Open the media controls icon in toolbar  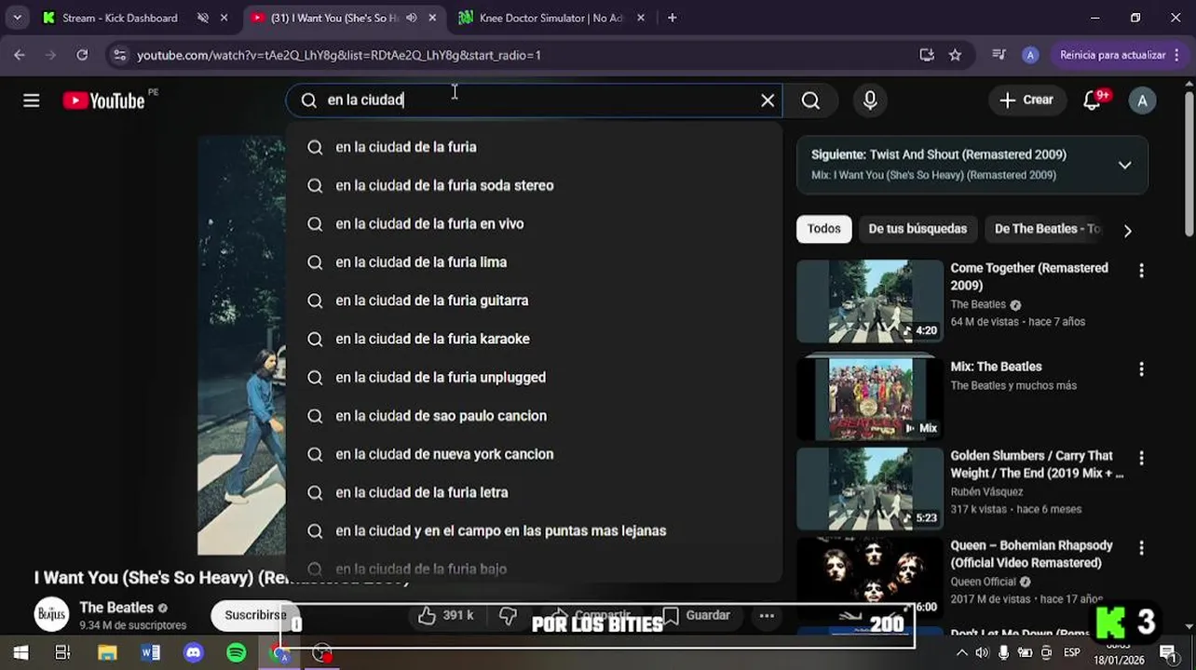pos(999,55)
